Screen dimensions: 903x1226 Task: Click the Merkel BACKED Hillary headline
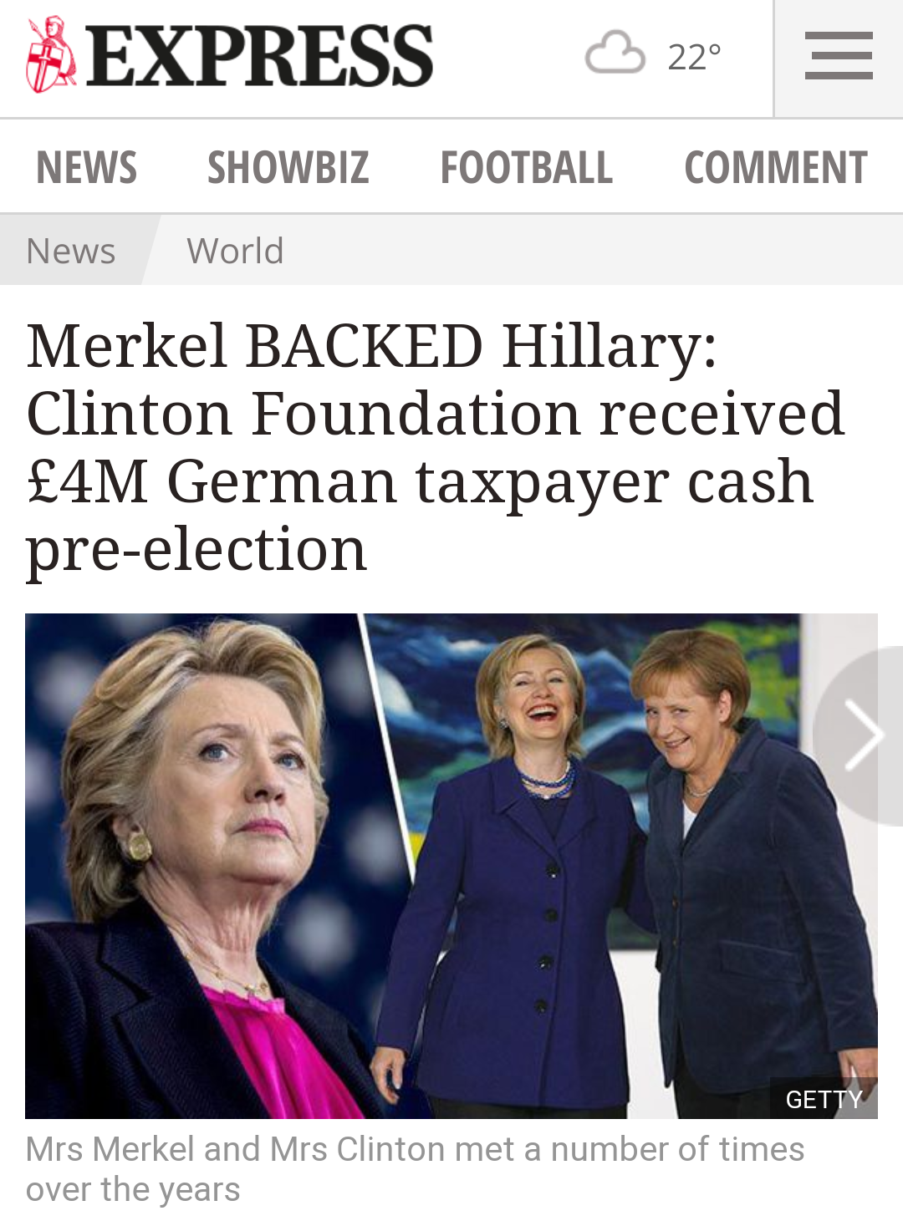(x=435, y=448)
